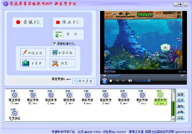Viewport: 192px width, 134px height.
Task: Select file 零度录像3.wmv
Action: click(x=69, y=97)
